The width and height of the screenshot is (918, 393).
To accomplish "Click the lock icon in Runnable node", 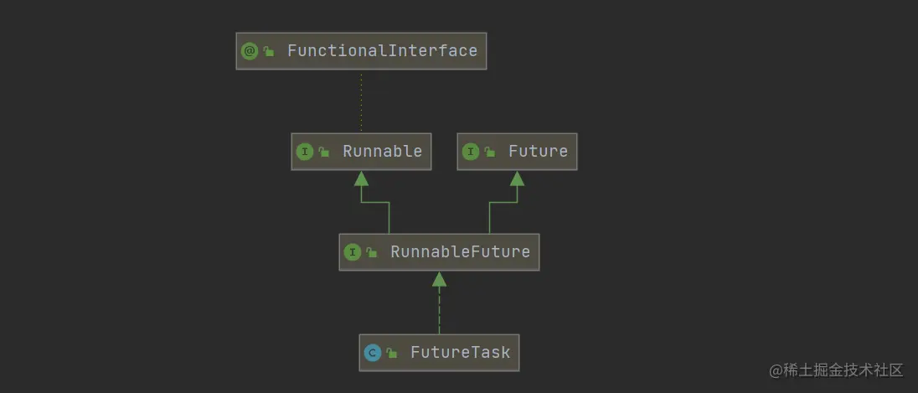I will tap(324, 152).
